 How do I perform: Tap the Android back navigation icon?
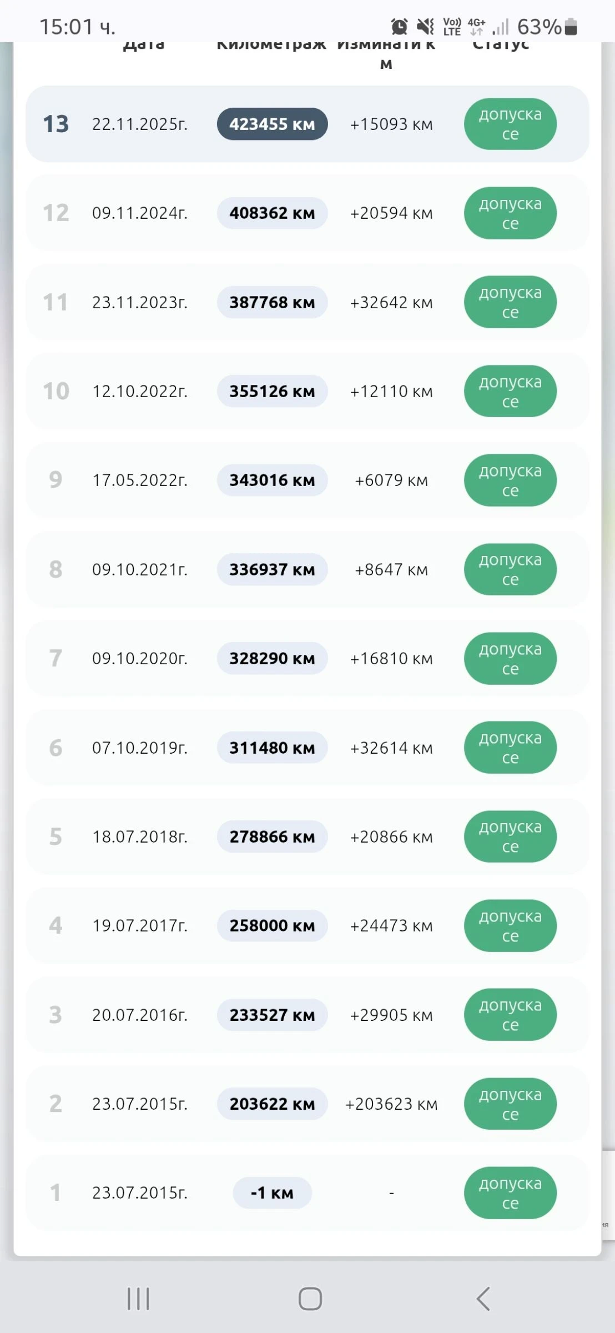tap(483, 1299)
